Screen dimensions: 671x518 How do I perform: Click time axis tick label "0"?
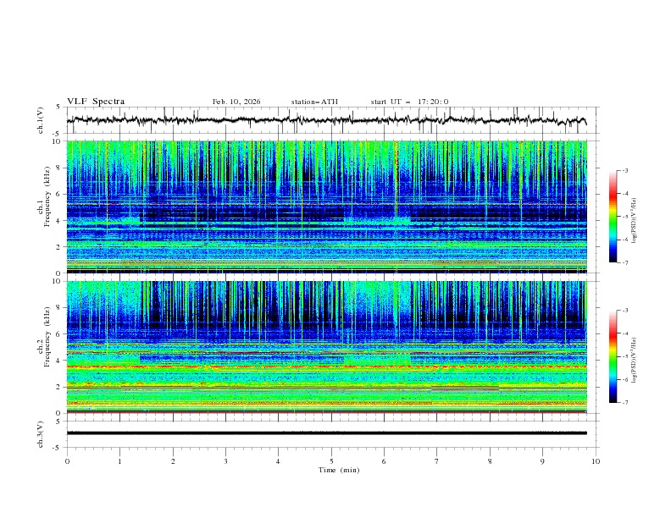click(67, 461)
